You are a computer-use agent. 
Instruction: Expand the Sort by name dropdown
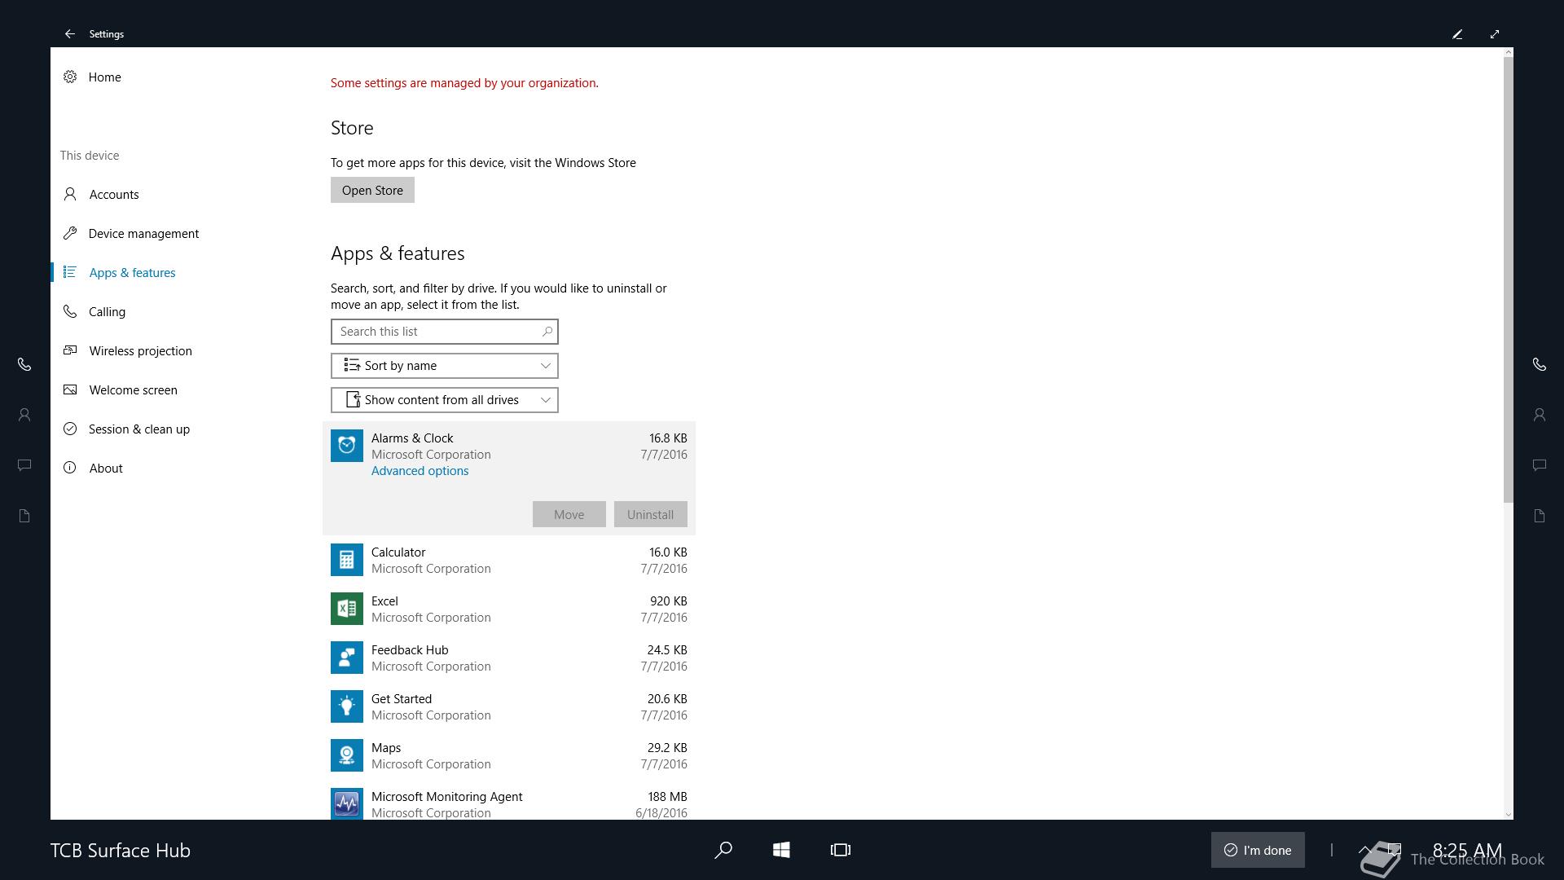(x=444, y=366)
